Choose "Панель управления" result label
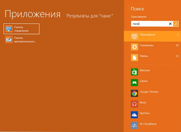The height and width of the screenshot is (132, 181). tap(21, 29)
